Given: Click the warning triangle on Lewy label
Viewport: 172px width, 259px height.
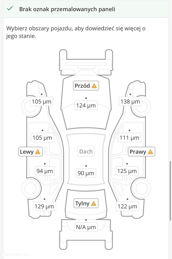Looking at the screenshot, I should (x=38, y=152).
